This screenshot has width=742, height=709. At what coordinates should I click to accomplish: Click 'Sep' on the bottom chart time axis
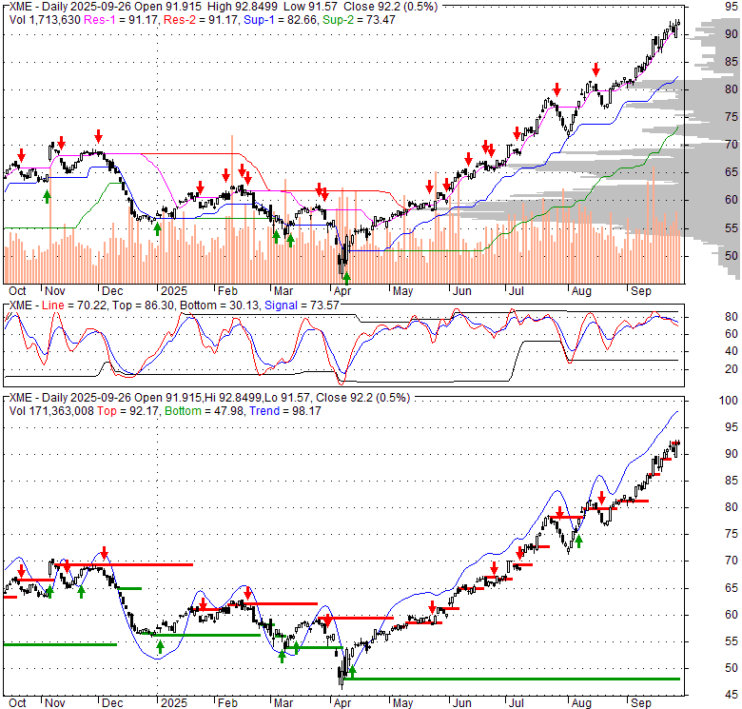click(641, 703)
